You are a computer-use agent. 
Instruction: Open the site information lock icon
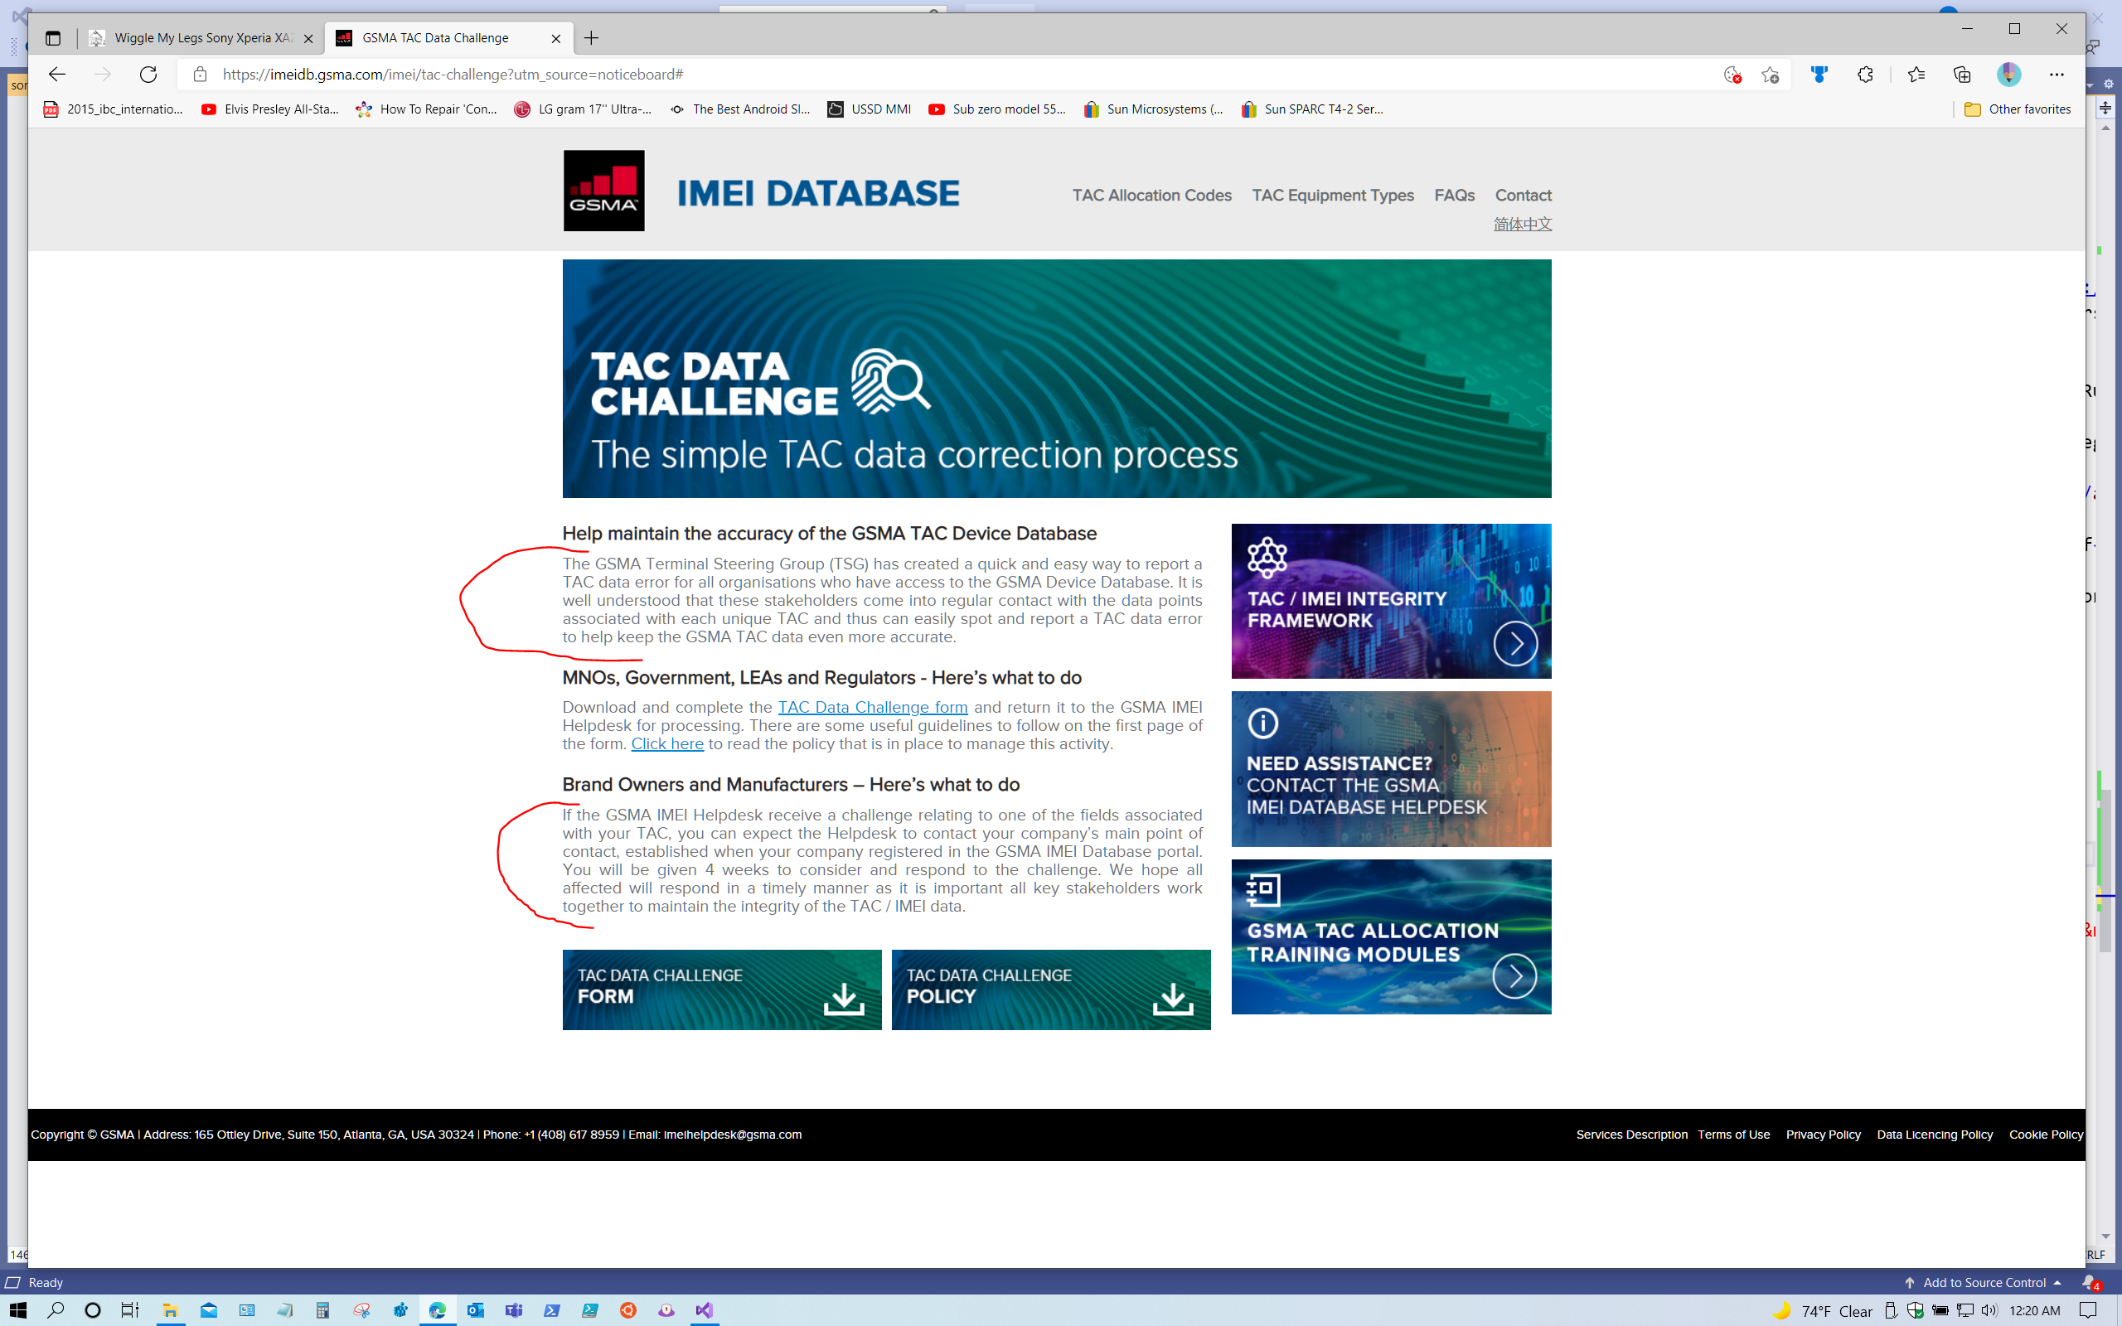point(200,75)
